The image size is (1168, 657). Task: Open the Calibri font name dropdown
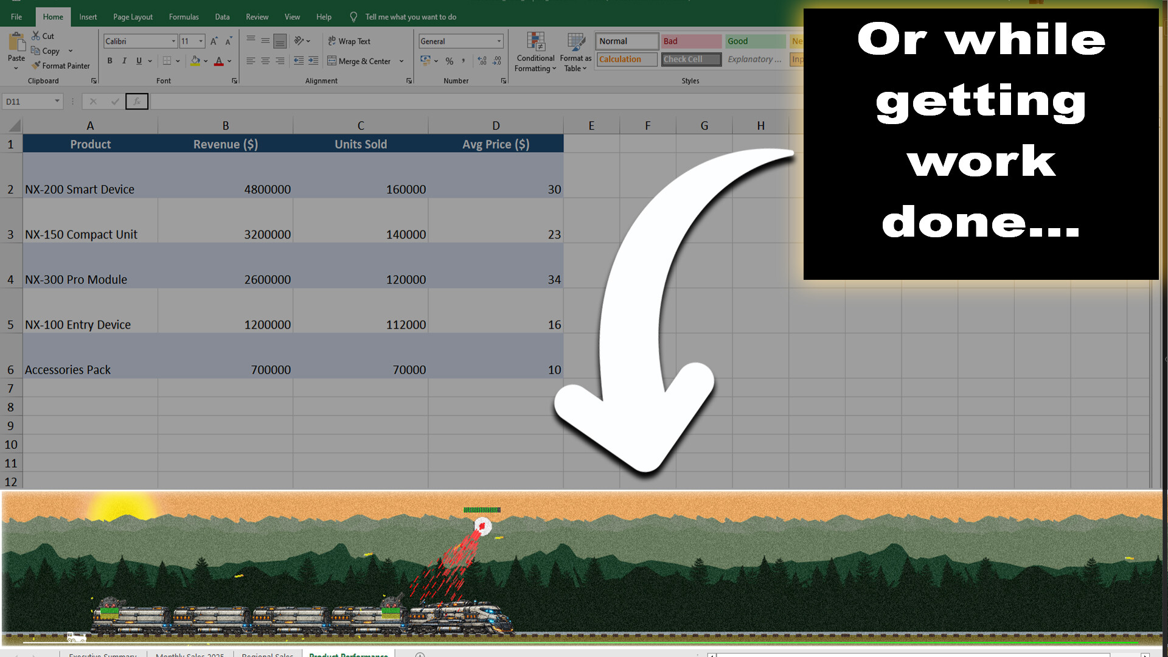[173, 41]
